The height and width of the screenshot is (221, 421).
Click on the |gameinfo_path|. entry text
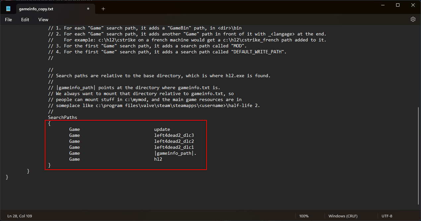(x=175, y=153)
